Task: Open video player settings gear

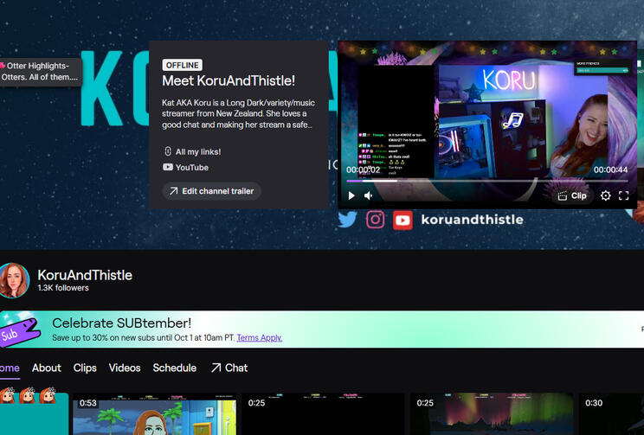Action: (605, 195)
